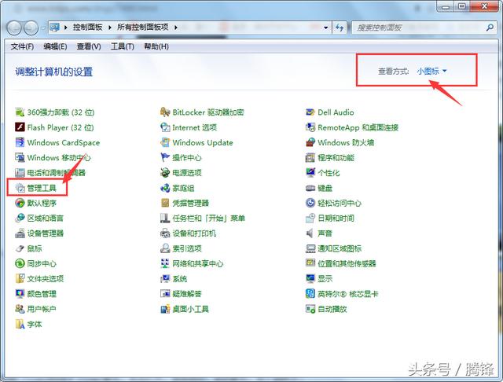Image resolution: width=503 pixels, height=382 pixels.
Task: Open 凭据管理器 icon
Action: (165, 203)
